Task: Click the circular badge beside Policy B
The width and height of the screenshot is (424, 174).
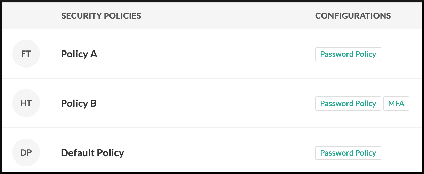Action: (x=26, y=103)
